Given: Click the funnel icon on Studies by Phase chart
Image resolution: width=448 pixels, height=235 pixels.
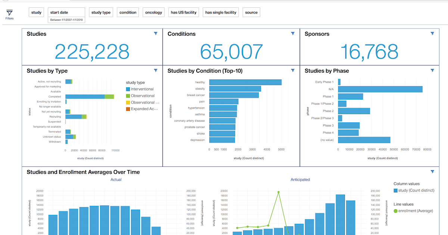Looking at the screenshot, I should pyautogui.click(x=432, y=70).
